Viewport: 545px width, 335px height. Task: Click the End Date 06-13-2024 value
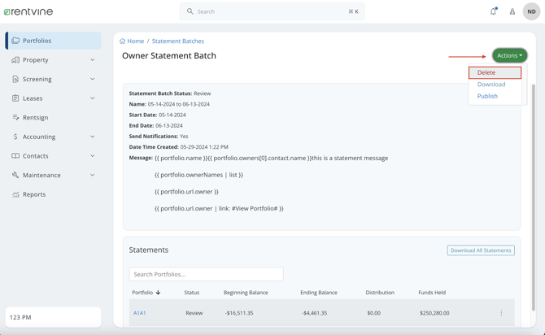pyautogui.click(x=169, y=125)
